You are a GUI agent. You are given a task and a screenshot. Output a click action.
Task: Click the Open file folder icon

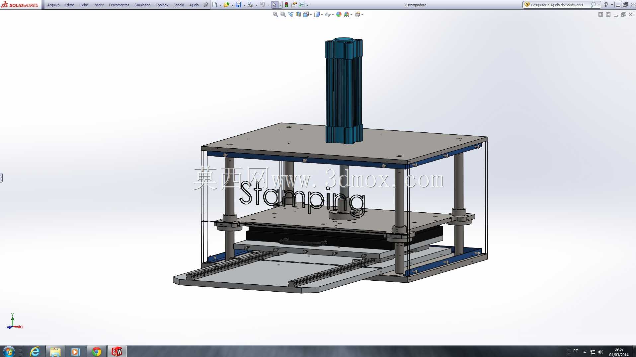tap(226, 5)
